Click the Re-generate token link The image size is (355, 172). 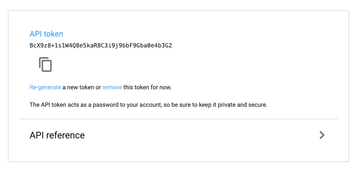click(x=45, y=87)
